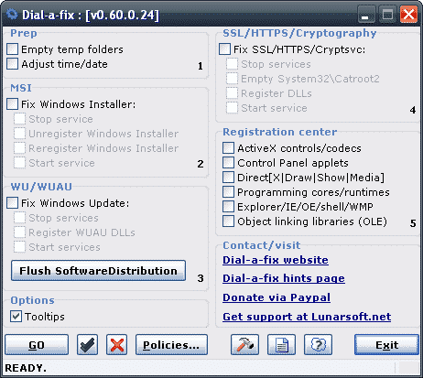Click the Dial-a-fix gear icon in the title bar

click(x=12, y=14)
